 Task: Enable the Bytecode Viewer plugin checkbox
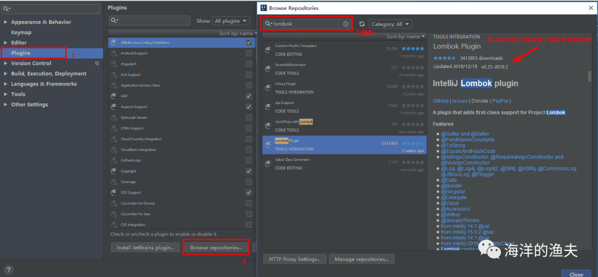point(249,117)
